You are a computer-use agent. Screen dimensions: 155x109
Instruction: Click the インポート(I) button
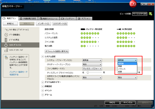[x=43, y=24]
